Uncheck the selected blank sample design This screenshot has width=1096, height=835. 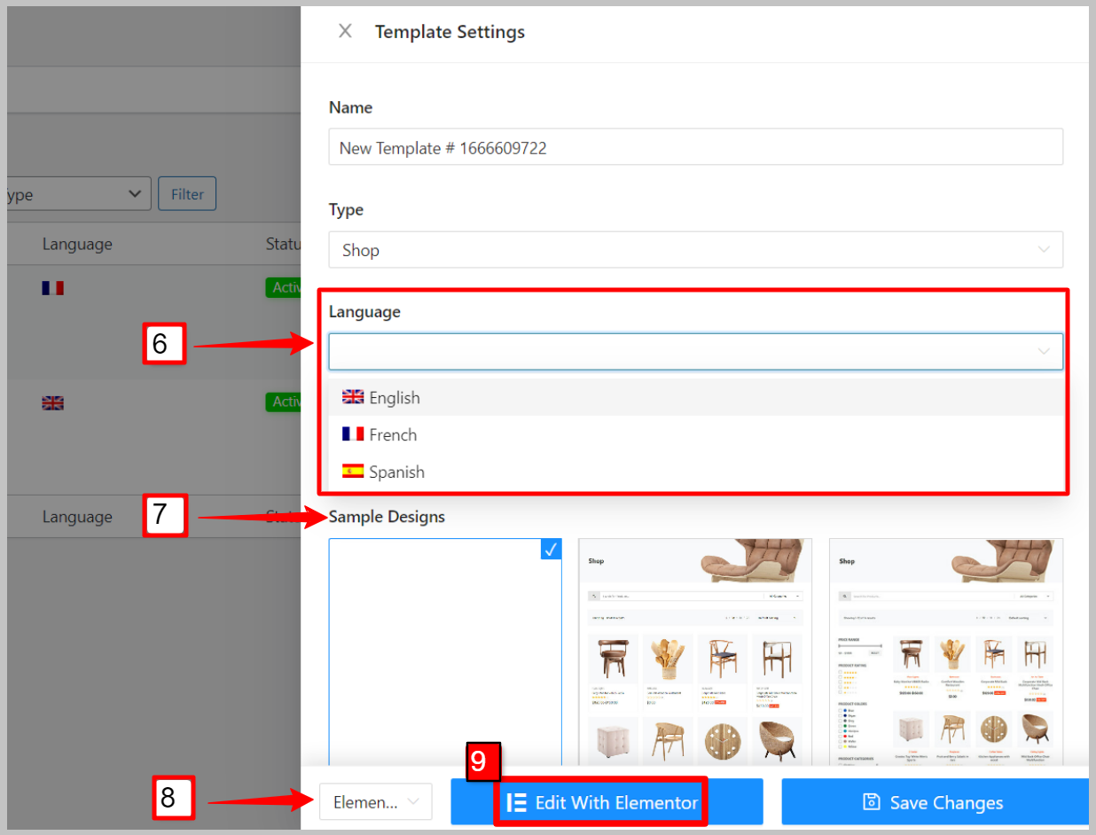pos(551,549)
